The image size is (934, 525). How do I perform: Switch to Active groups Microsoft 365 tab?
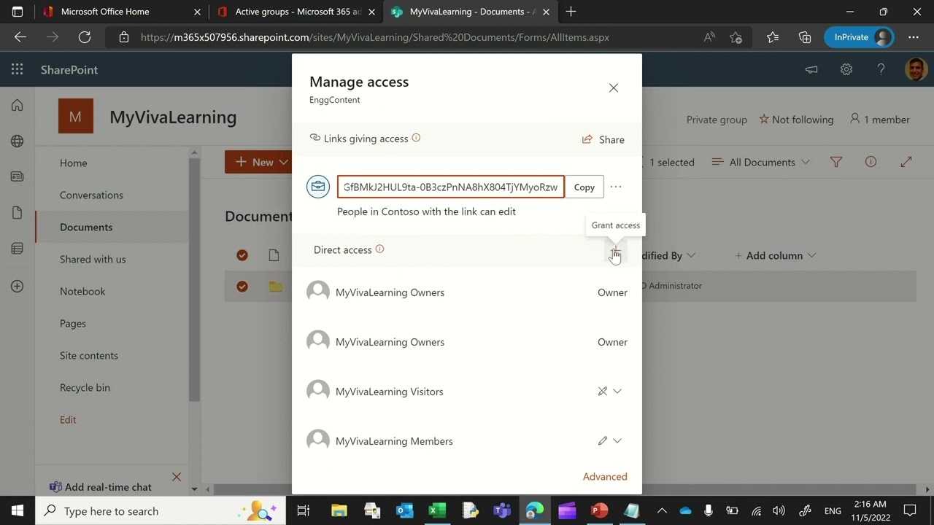click(x=297, y=12)
